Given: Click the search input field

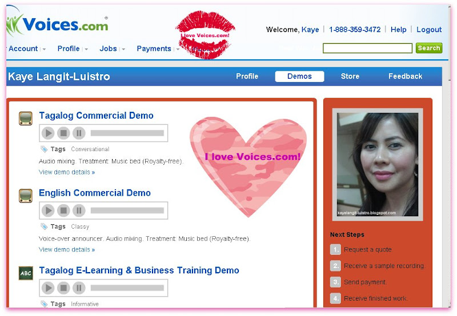Looking at the screenshot, I should [x=367, y=48].
